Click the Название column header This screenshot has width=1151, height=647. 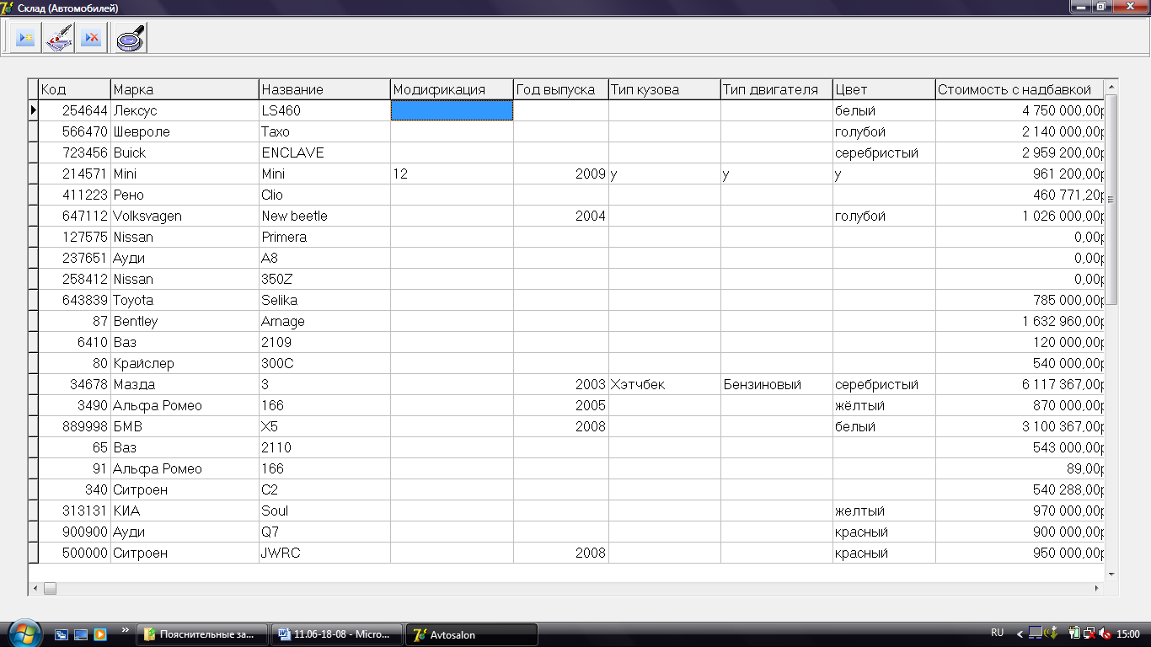pyautogui.click(x=324, y=89)
